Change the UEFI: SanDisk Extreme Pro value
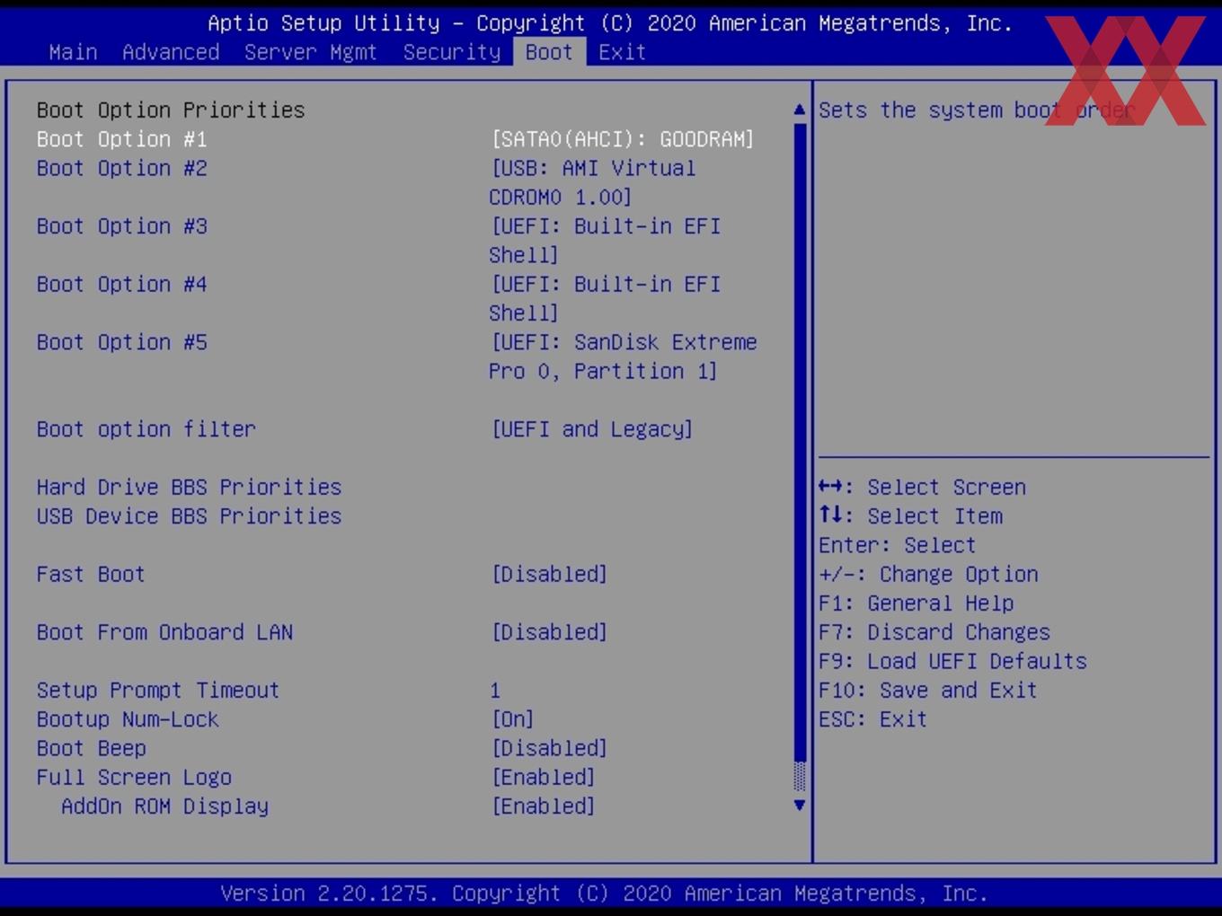The image size is (1222, 916). (624, 357)
